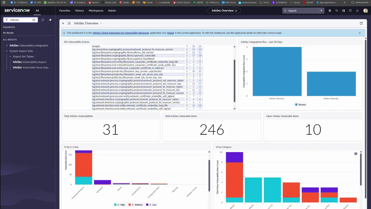Click the ServiceNow logo
Viewport: 371px width, 209px height.
click(17, 10)
